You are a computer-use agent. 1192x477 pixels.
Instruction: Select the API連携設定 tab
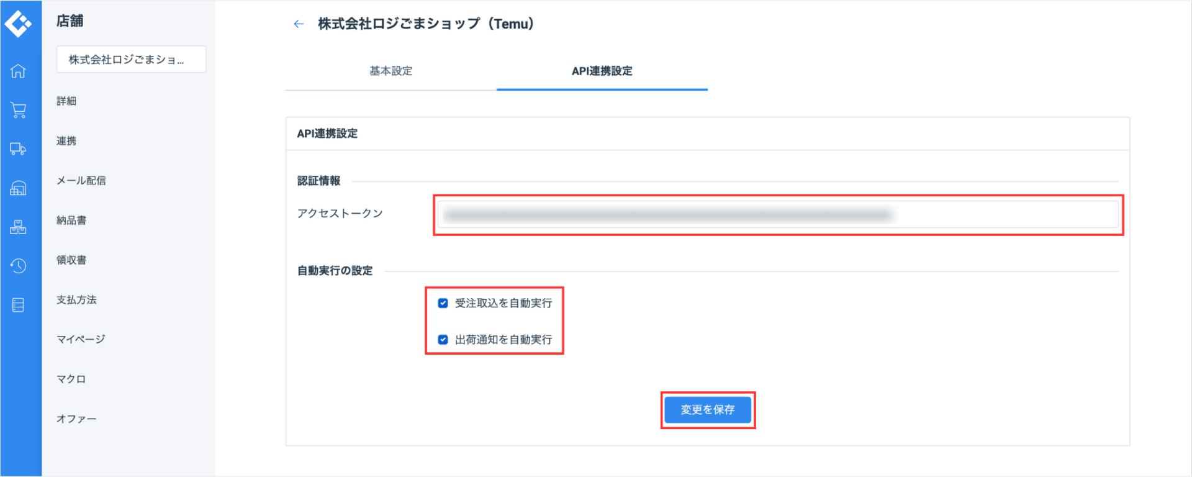click(601, 71)
